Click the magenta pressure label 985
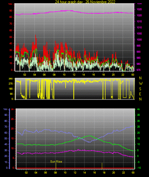This screenshot has width=149, height=177. tap(138, 58)
